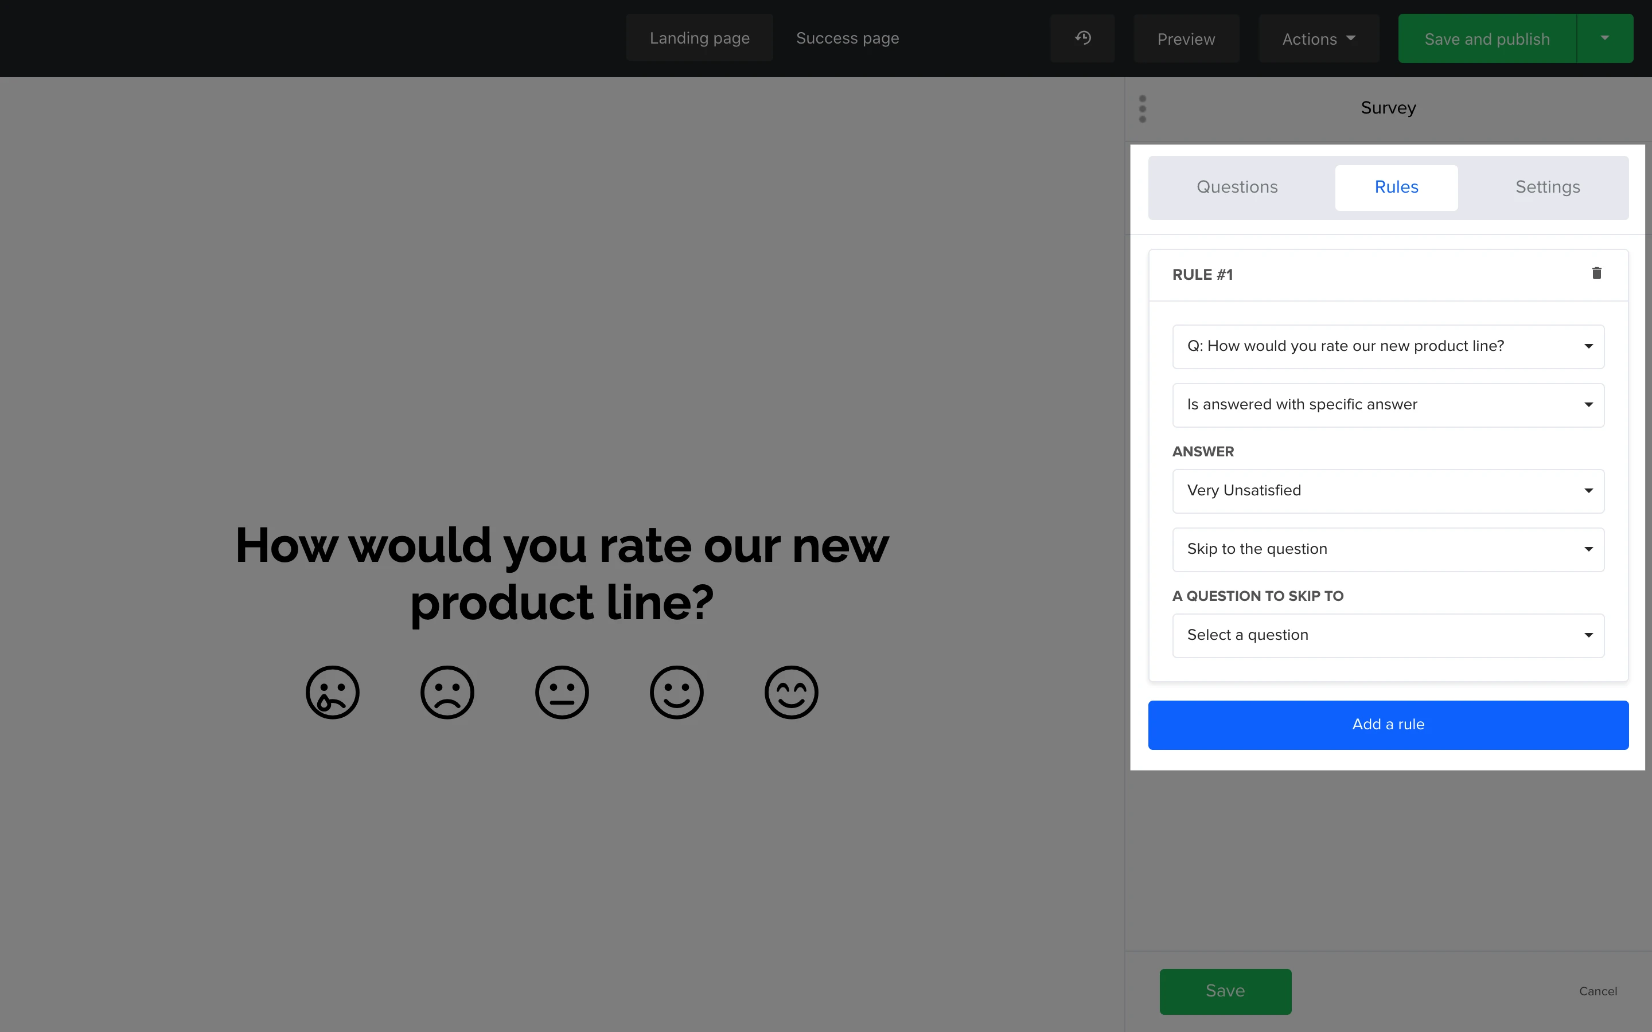Choose the neutral face emoji rating
This screenshot has height=1032, width=1652.
click(x=562, y=692)
